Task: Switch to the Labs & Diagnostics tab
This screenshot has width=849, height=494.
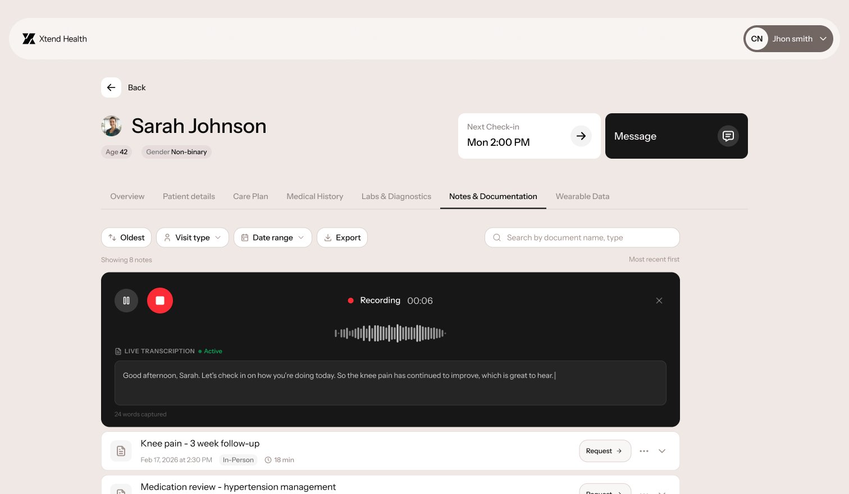Action: [396, 196]
